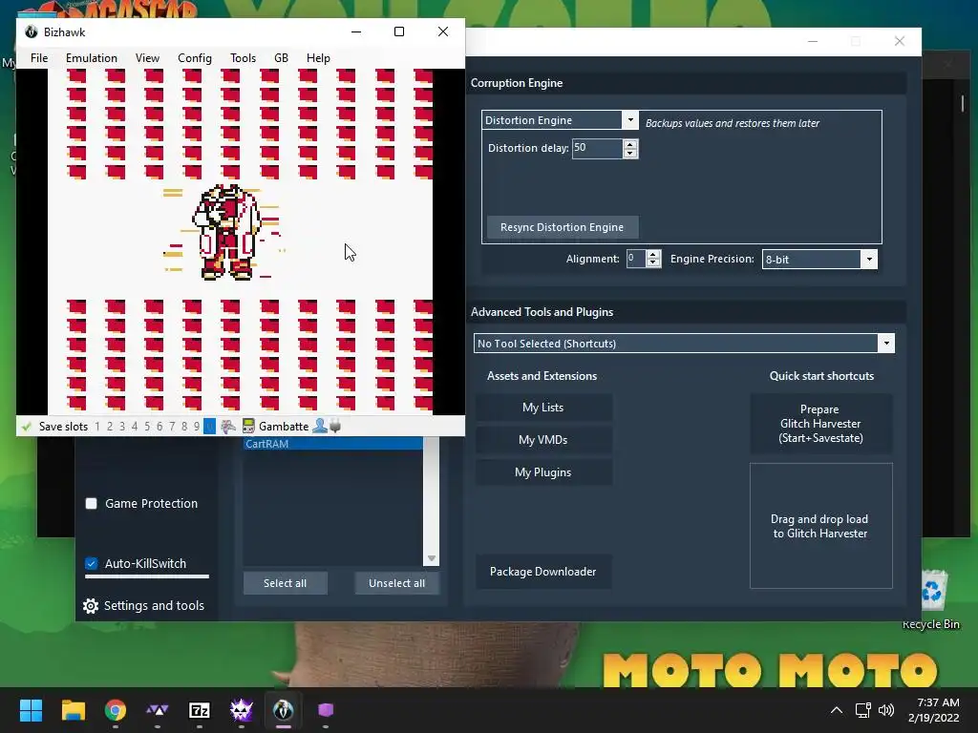
Task: Open the clock and date flyout
Action: [x=934, y=710]
